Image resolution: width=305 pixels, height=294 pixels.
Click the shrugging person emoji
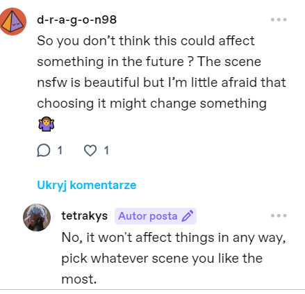tap(47, 124)
